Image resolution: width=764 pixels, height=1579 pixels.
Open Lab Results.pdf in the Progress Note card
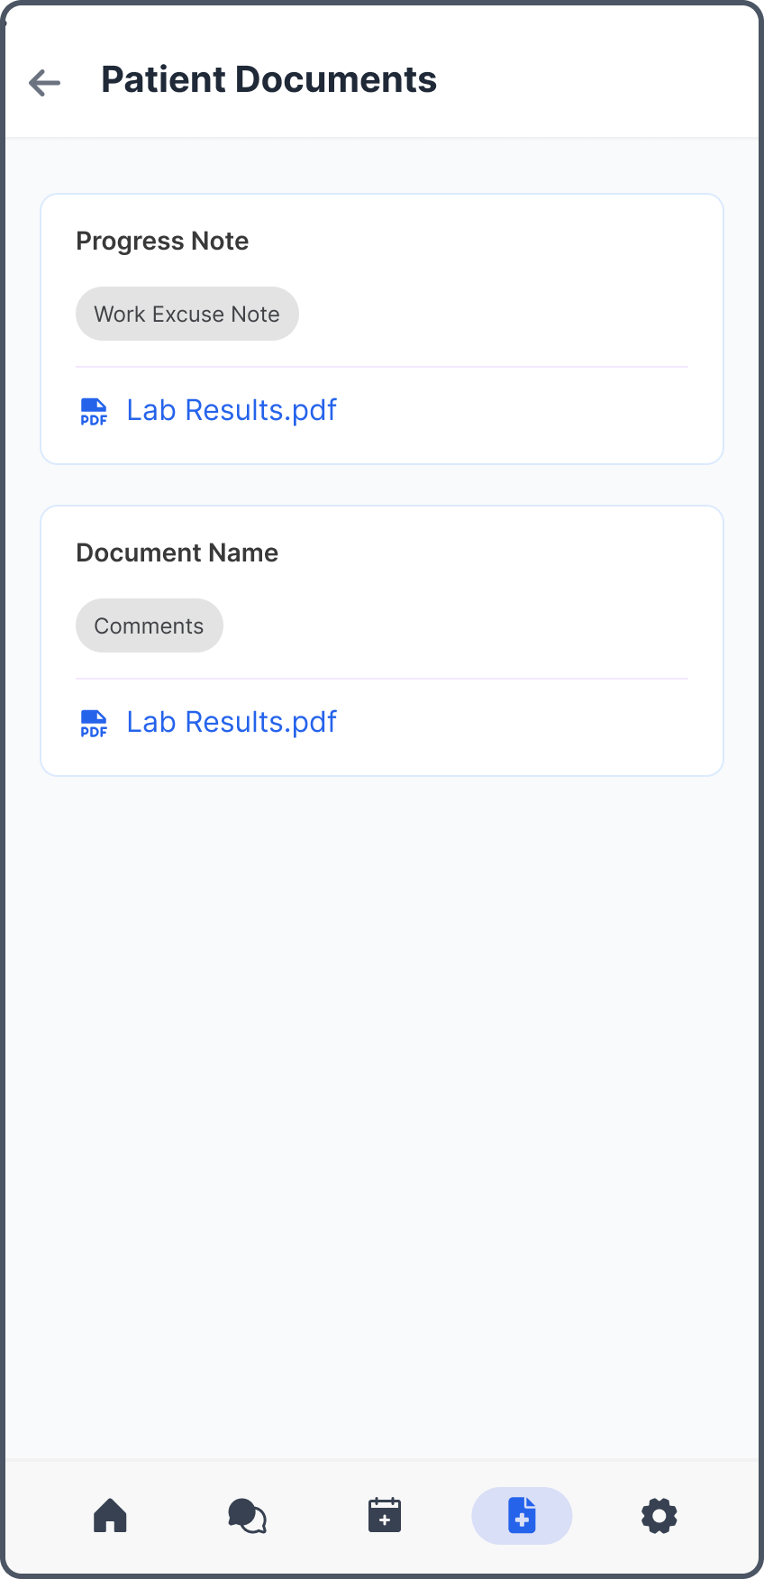pyautogui.click(x=232, y=410)
